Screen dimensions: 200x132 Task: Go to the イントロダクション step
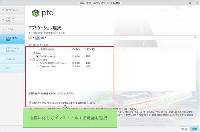click(x=12, y=10)
